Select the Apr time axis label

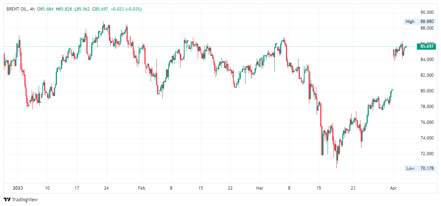pyautogui.click(x=394, y=188)
